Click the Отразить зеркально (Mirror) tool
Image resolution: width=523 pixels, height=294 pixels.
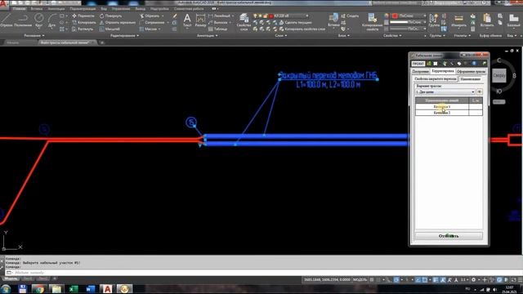118,22
